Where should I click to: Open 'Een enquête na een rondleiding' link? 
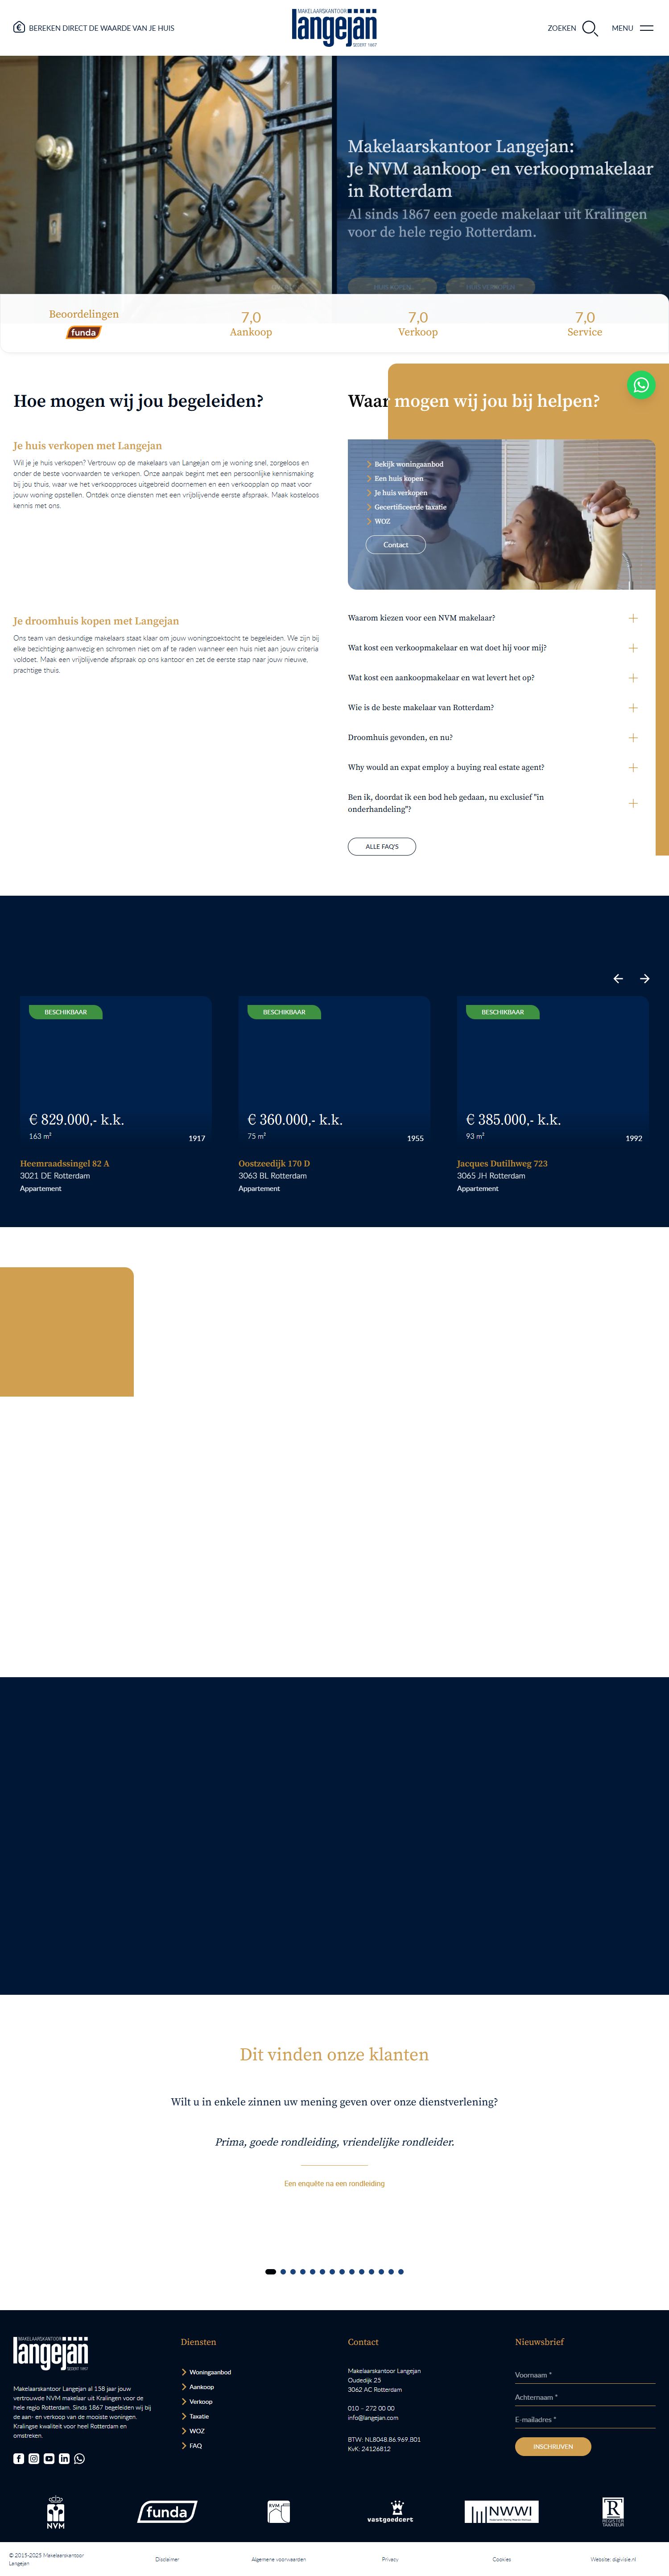coord(334,2183)
